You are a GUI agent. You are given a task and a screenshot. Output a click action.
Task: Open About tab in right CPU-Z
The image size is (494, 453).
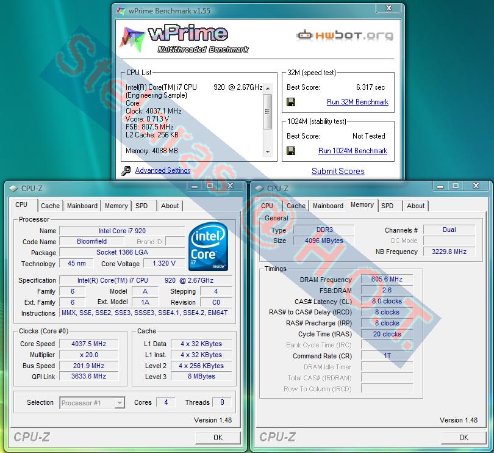[415, 206]
